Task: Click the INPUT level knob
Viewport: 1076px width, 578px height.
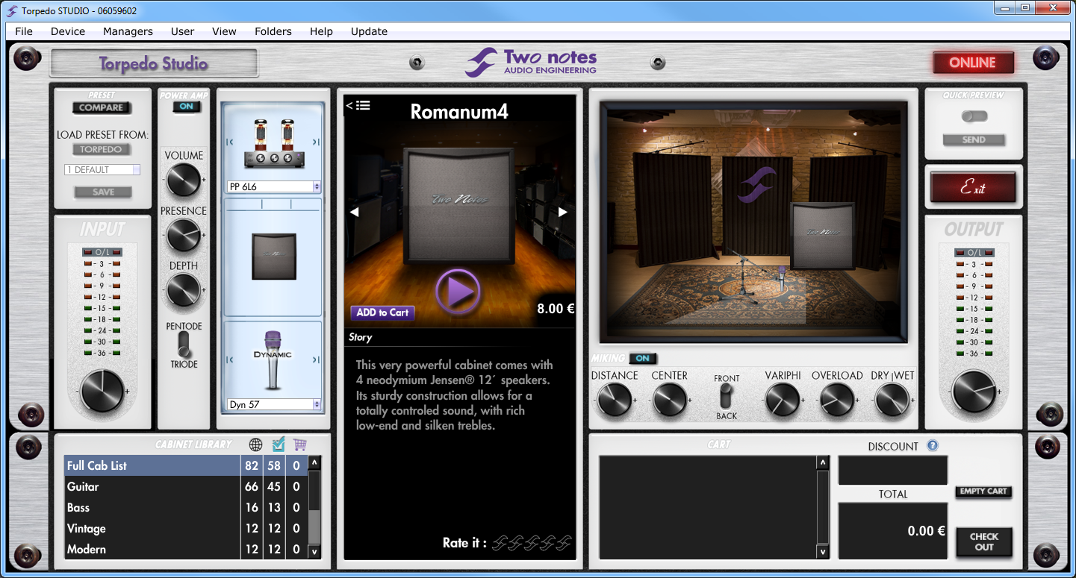Action: [x=102, y=391]
